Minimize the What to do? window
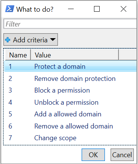The image size is (138, 164). (x=71, y=9)
